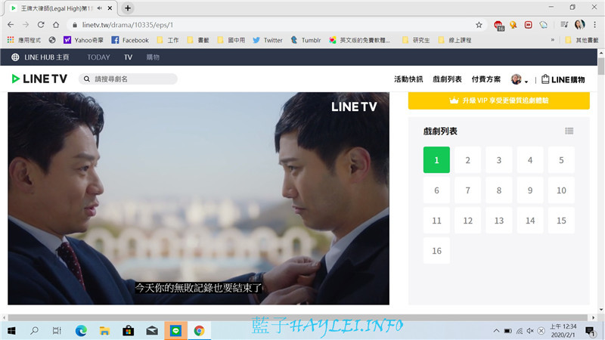The width and height of the screenshot is (605, 340).
Task: Open the 書籤 bookmark folder
Action: coord(197,40)
